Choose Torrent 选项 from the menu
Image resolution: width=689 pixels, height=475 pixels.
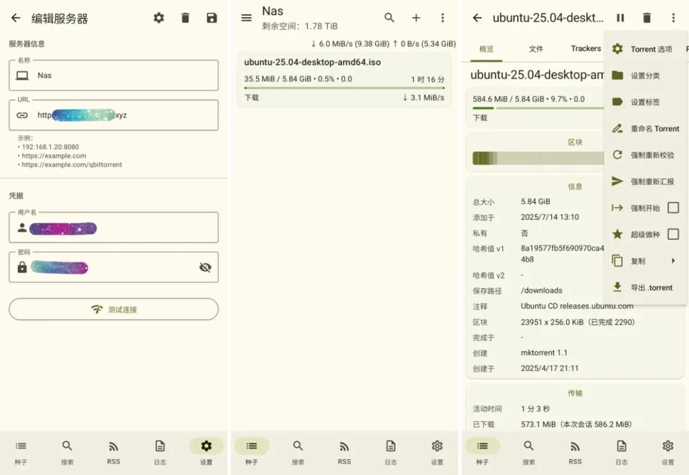pyautogui.click(x=645, y=49)
